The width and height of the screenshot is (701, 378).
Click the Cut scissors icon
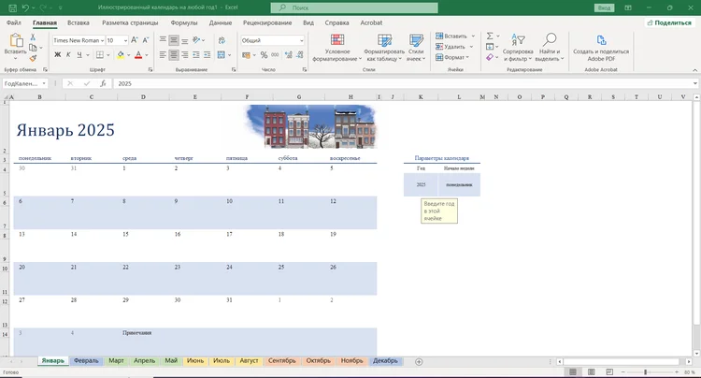(33, 37)
